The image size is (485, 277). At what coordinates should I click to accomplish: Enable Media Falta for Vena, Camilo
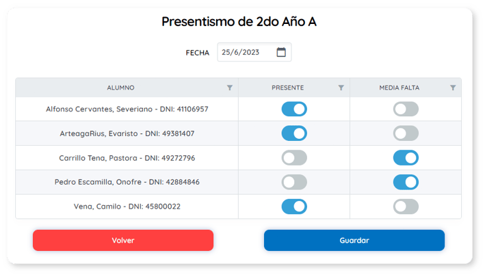tap(406, 207)
